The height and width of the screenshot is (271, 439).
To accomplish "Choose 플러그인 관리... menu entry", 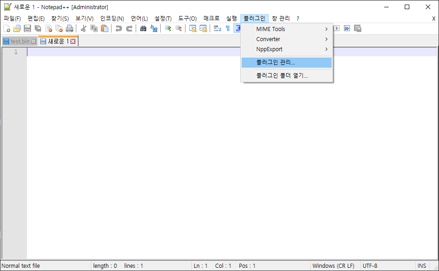I will coord(287,63).
